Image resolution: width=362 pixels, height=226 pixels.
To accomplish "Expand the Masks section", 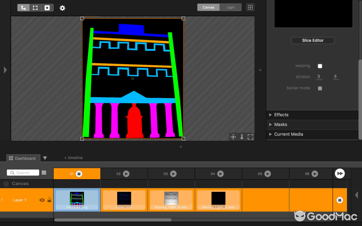I will (280, 124).
